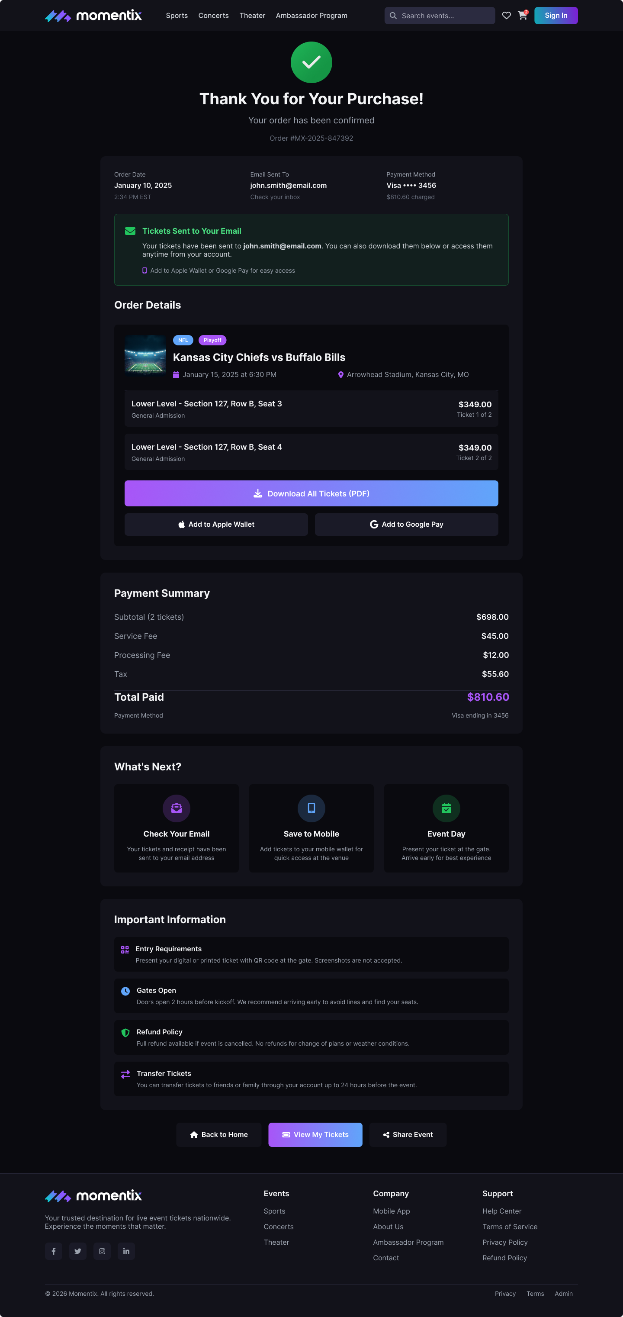The image size is (623, 1317).
Task: Open the LinkedIn social icon
Action: pos(126,1251)
